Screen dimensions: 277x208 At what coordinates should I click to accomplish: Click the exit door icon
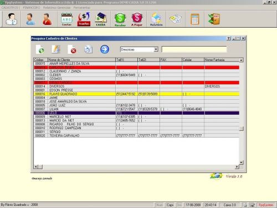click(214, 19)
